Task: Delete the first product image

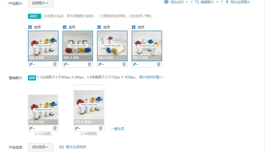Action: pyautogui.click(x=55, y=64)
